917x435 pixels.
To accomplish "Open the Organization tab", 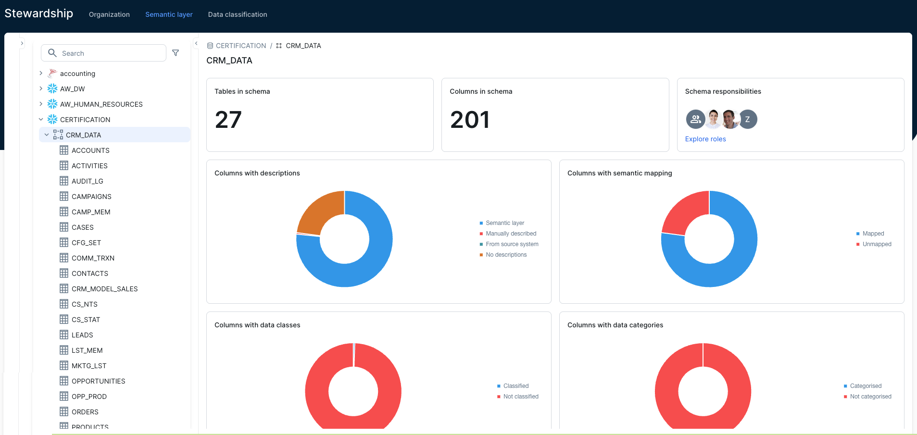I will pos(109,14).
